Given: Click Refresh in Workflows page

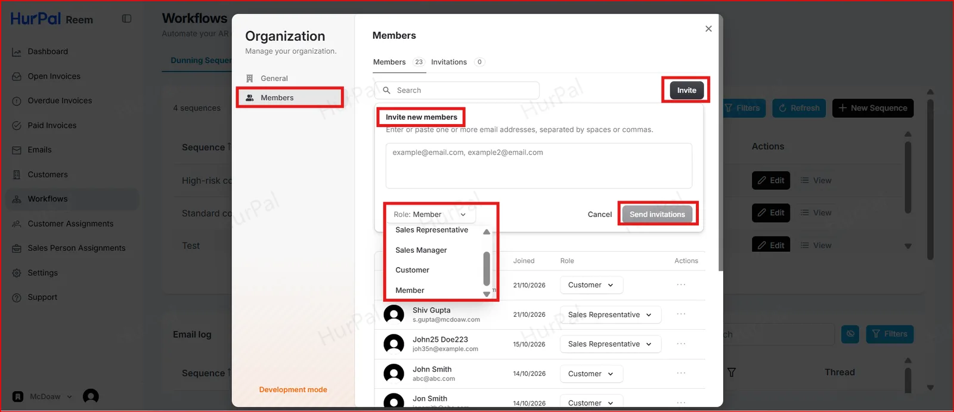Looking at the screenshot, I should pyautogui.click(x=799, y=108).
